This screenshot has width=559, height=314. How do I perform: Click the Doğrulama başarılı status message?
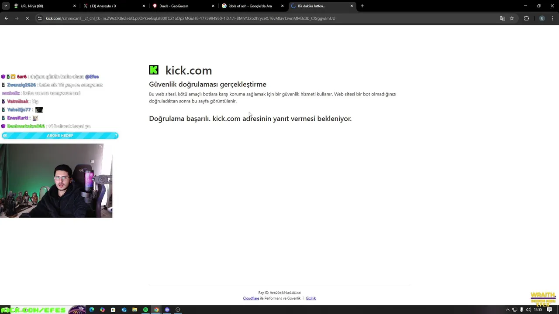point(250,119)
